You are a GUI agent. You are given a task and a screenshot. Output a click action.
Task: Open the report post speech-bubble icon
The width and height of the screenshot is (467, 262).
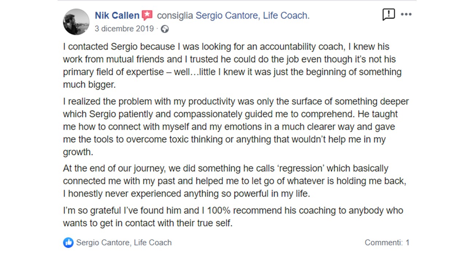(x=389, y=15)
